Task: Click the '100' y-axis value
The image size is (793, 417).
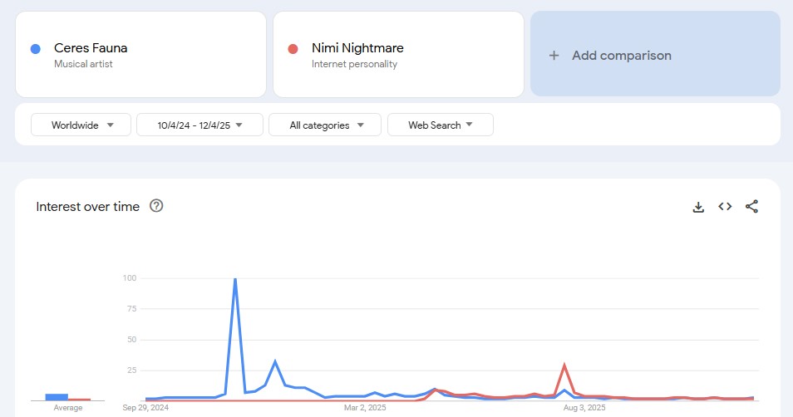Action: 130,278
